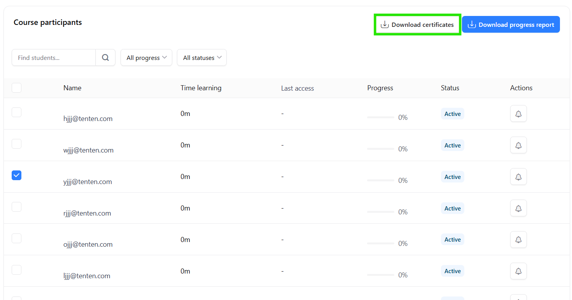Click the 0% progress value for wjjj@tenten.com
This screenshot has height=300, width=572.
(x=403, y=149)
